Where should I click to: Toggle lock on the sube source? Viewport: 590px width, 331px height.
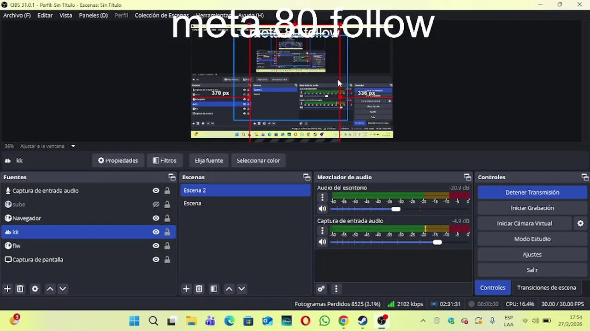pyautogui.click(x=167, y=205)
